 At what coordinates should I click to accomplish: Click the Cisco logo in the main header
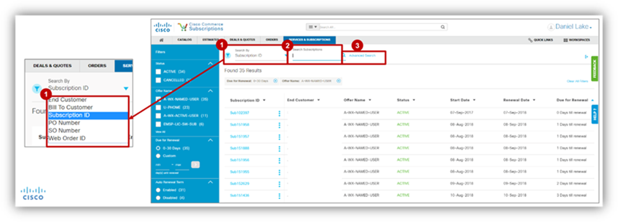[163, 27]
